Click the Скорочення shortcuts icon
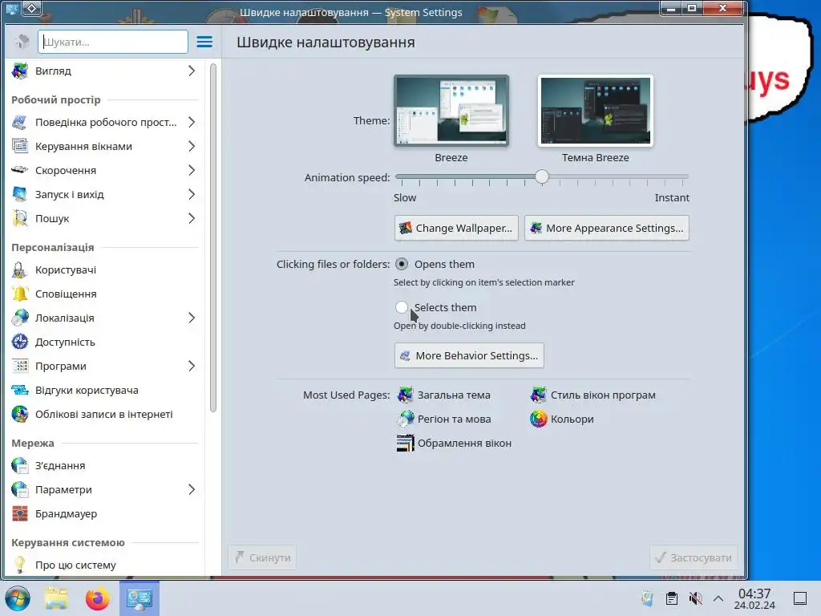The height and width of the screenshot is (616, 821). tap(20, 170)
